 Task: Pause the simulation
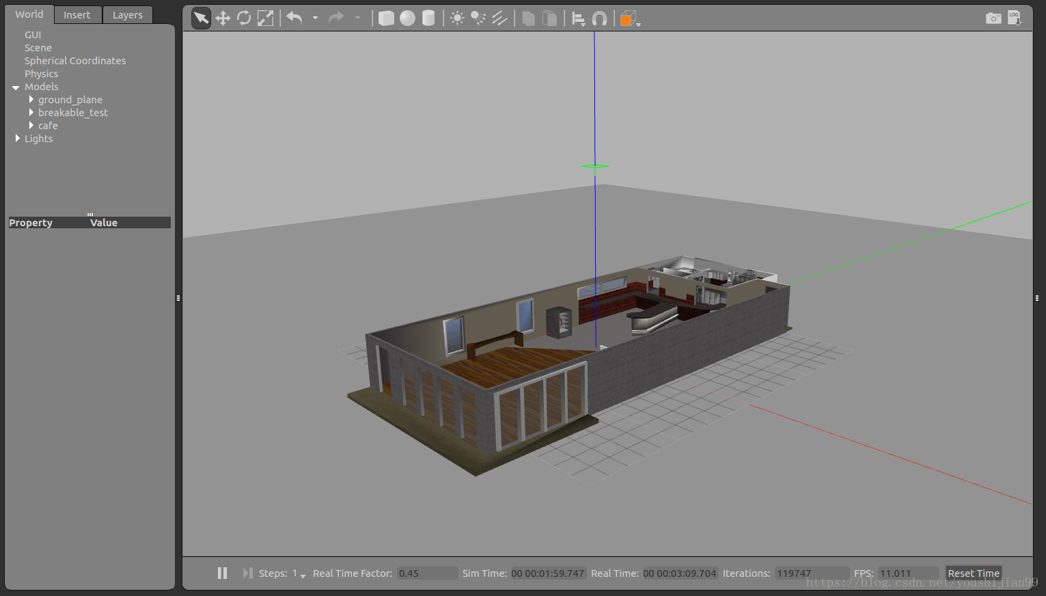click(x=222, y=573)
